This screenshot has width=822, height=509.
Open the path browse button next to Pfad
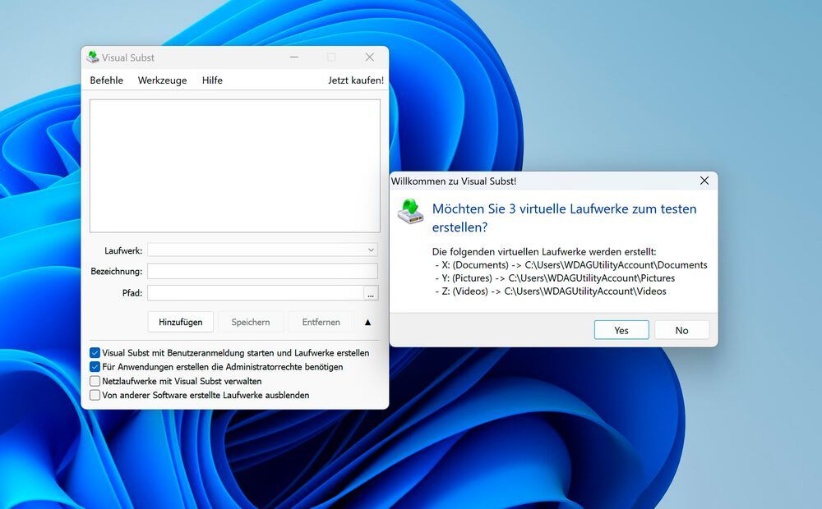(x=371, y=292)
